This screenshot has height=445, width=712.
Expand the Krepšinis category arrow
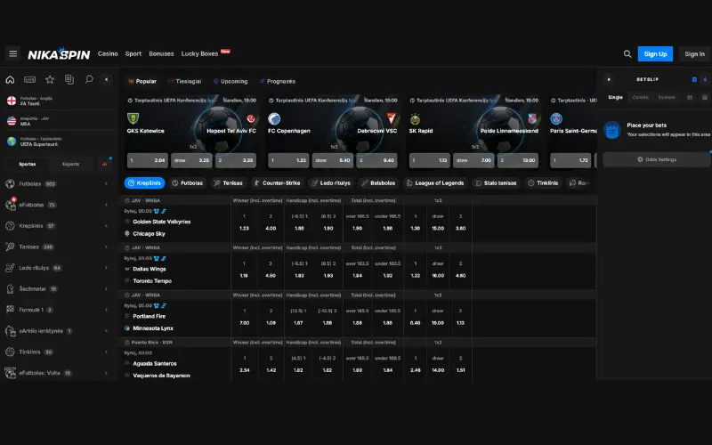click(106, 226)
